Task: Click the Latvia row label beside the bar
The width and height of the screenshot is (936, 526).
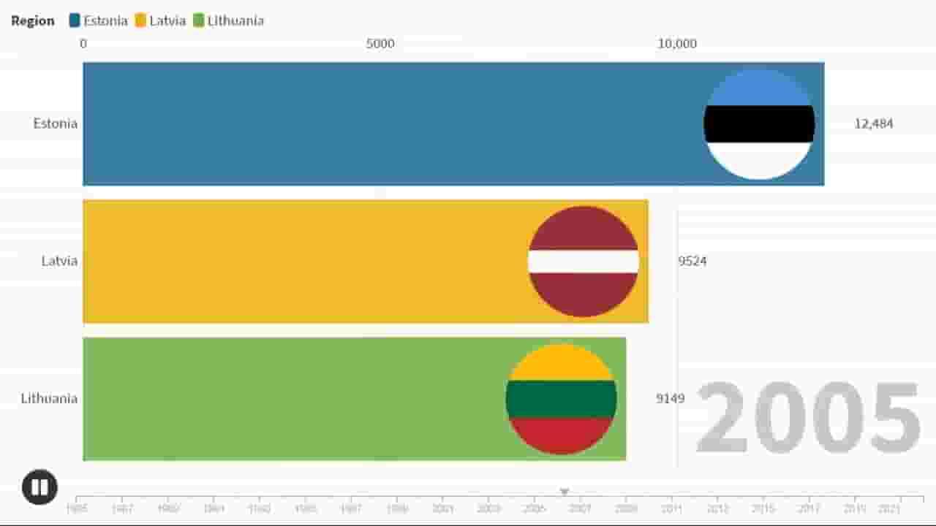Action: [x=59, y=261]
